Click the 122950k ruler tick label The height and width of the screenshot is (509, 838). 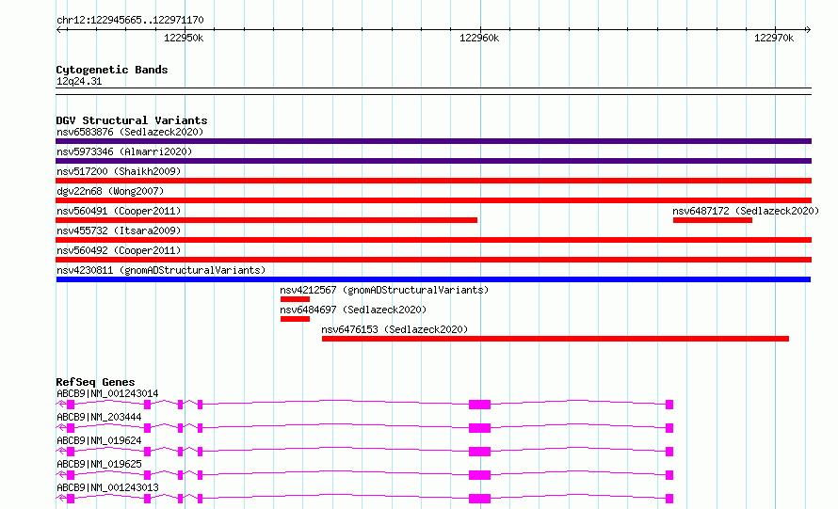point(184,38)
